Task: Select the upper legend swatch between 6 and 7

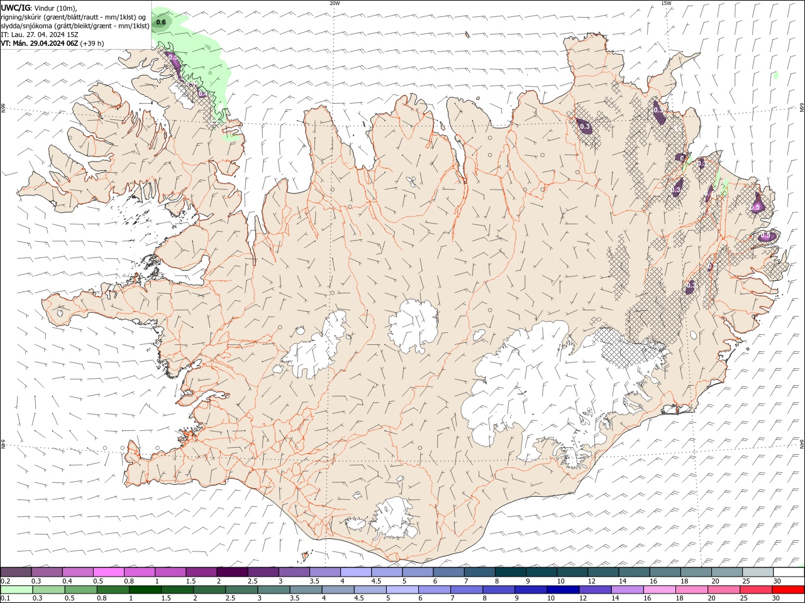Action: [448, 572]
